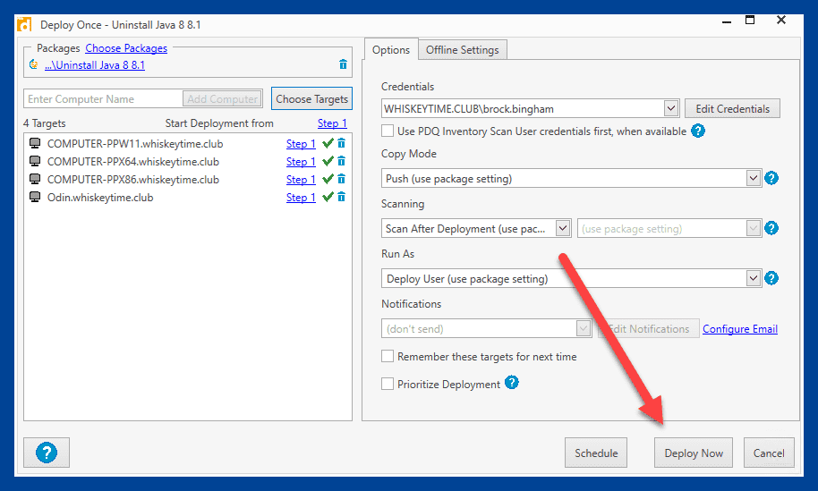This screenshot has width=818, height=491.
Task: Click the computer icon beside COMPUTER-PPX86
Action: [35, 179]
